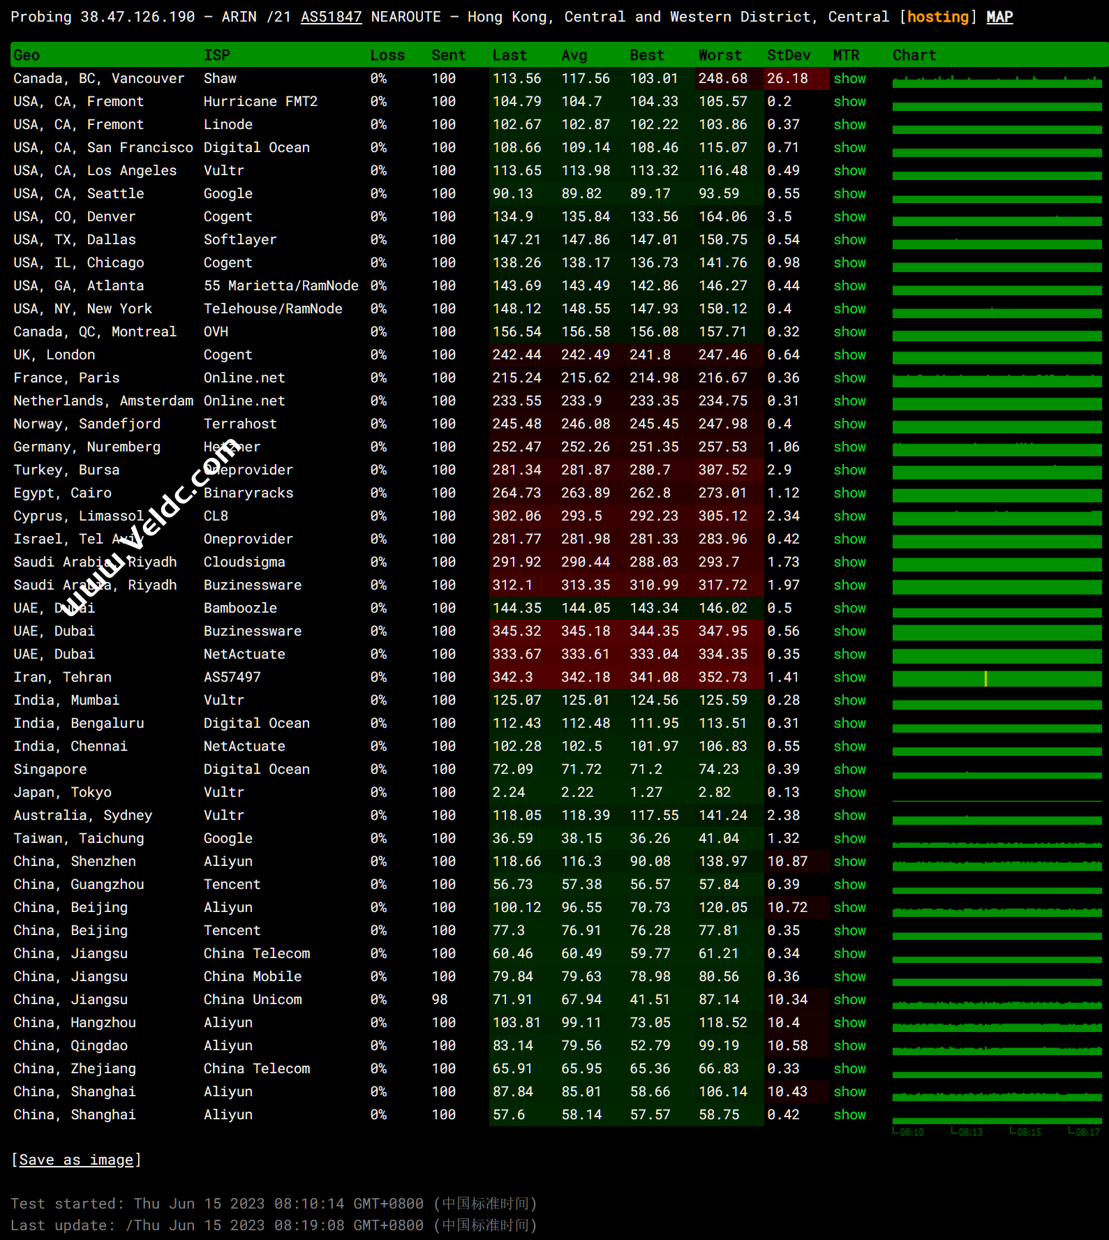Screen dimensions: 1109x1240
Task: Show MTR for Los Angeles Vultr
Action: tap(849, 171)
